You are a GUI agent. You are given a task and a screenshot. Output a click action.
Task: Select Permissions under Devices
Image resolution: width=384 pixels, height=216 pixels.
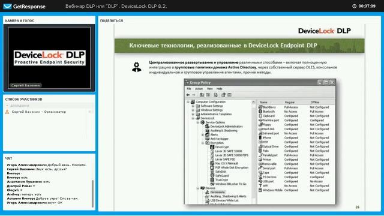pyautogui.click(x=217, y=192)
